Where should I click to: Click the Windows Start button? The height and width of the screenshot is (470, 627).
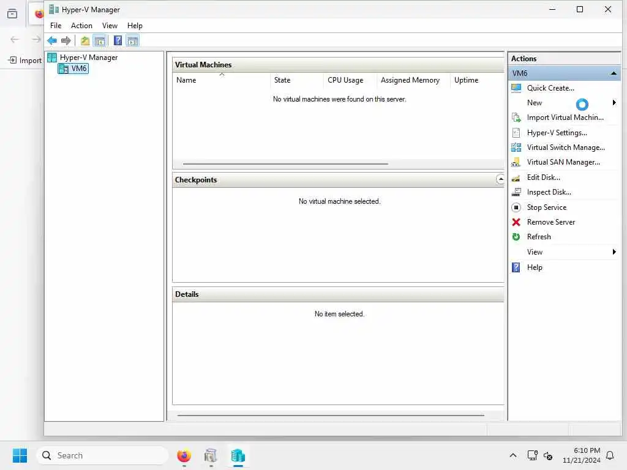[x=20, y=455]
